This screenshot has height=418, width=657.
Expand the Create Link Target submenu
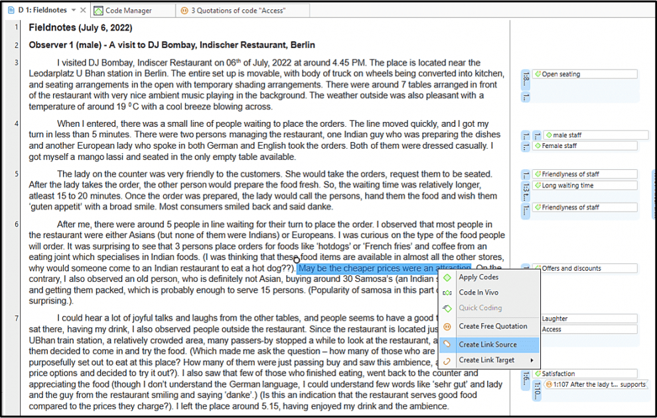[x=531, y=360]
